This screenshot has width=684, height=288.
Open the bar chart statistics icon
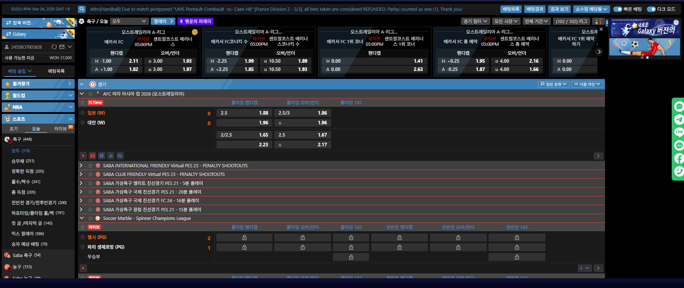tap(111, 156)
